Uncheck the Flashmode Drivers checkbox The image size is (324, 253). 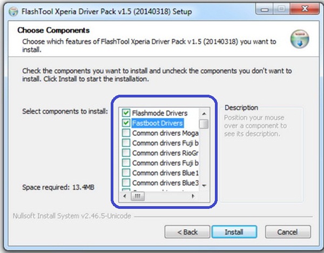click(126, 113)
